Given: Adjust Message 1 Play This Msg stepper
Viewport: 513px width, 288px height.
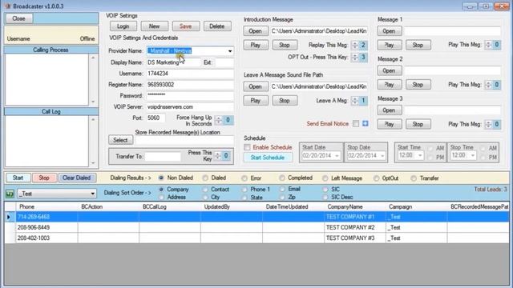Looking at the screenshot, I should pyautogui.click(x=488, y=45).
